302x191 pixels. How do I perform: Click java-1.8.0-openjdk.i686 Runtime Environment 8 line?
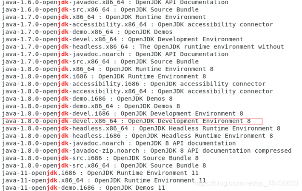pyautogui.click(x=104, y=77)
